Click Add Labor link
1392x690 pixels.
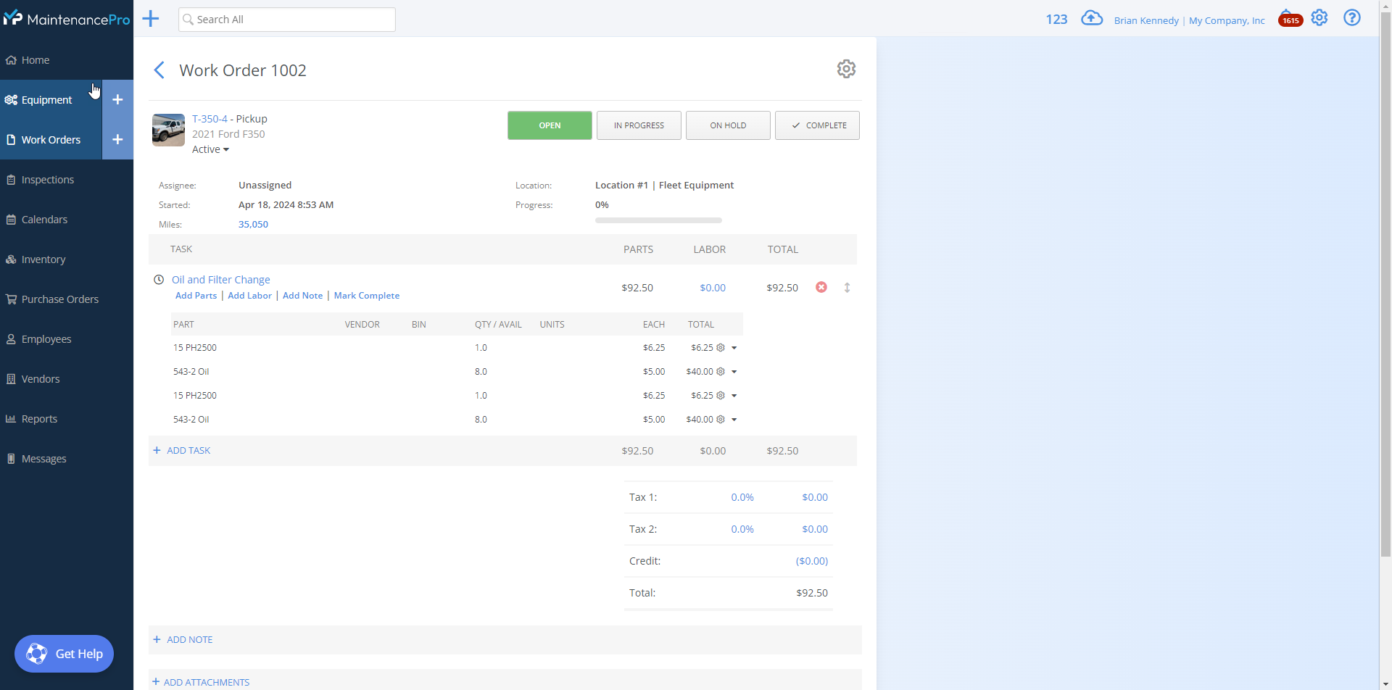[x=249, y=296]
